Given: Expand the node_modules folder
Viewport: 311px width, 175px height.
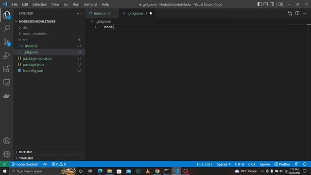Looking at the screenshot, I should click(35, 34).
